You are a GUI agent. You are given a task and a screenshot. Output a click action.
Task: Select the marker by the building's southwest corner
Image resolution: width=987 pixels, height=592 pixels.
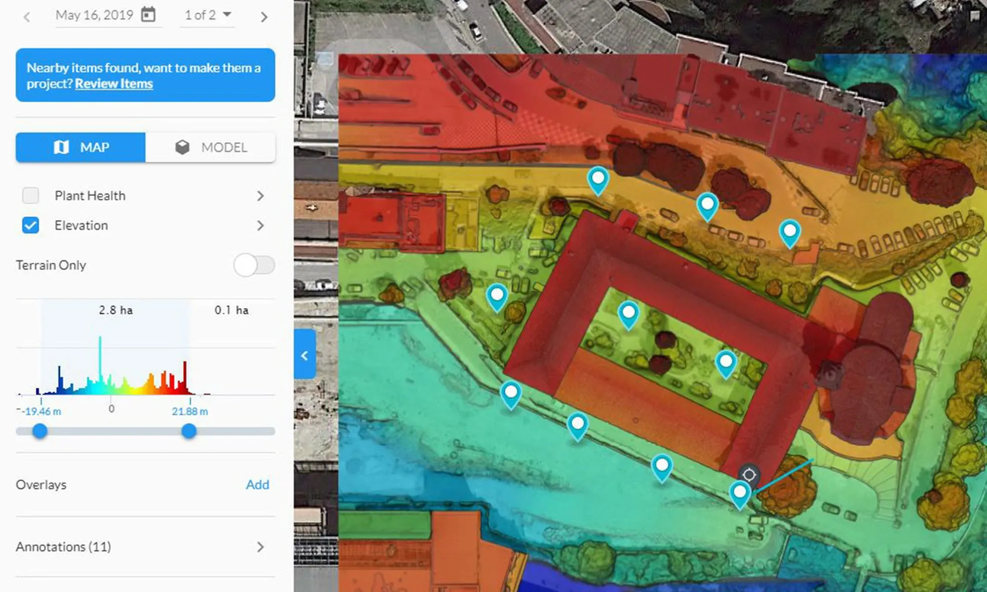coord(511,396)
